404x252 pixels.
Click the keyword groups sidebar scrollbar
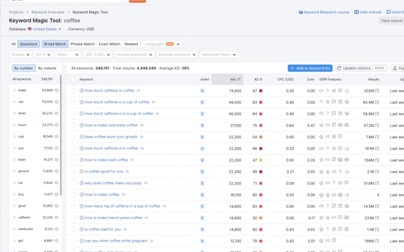coord(61,135)
